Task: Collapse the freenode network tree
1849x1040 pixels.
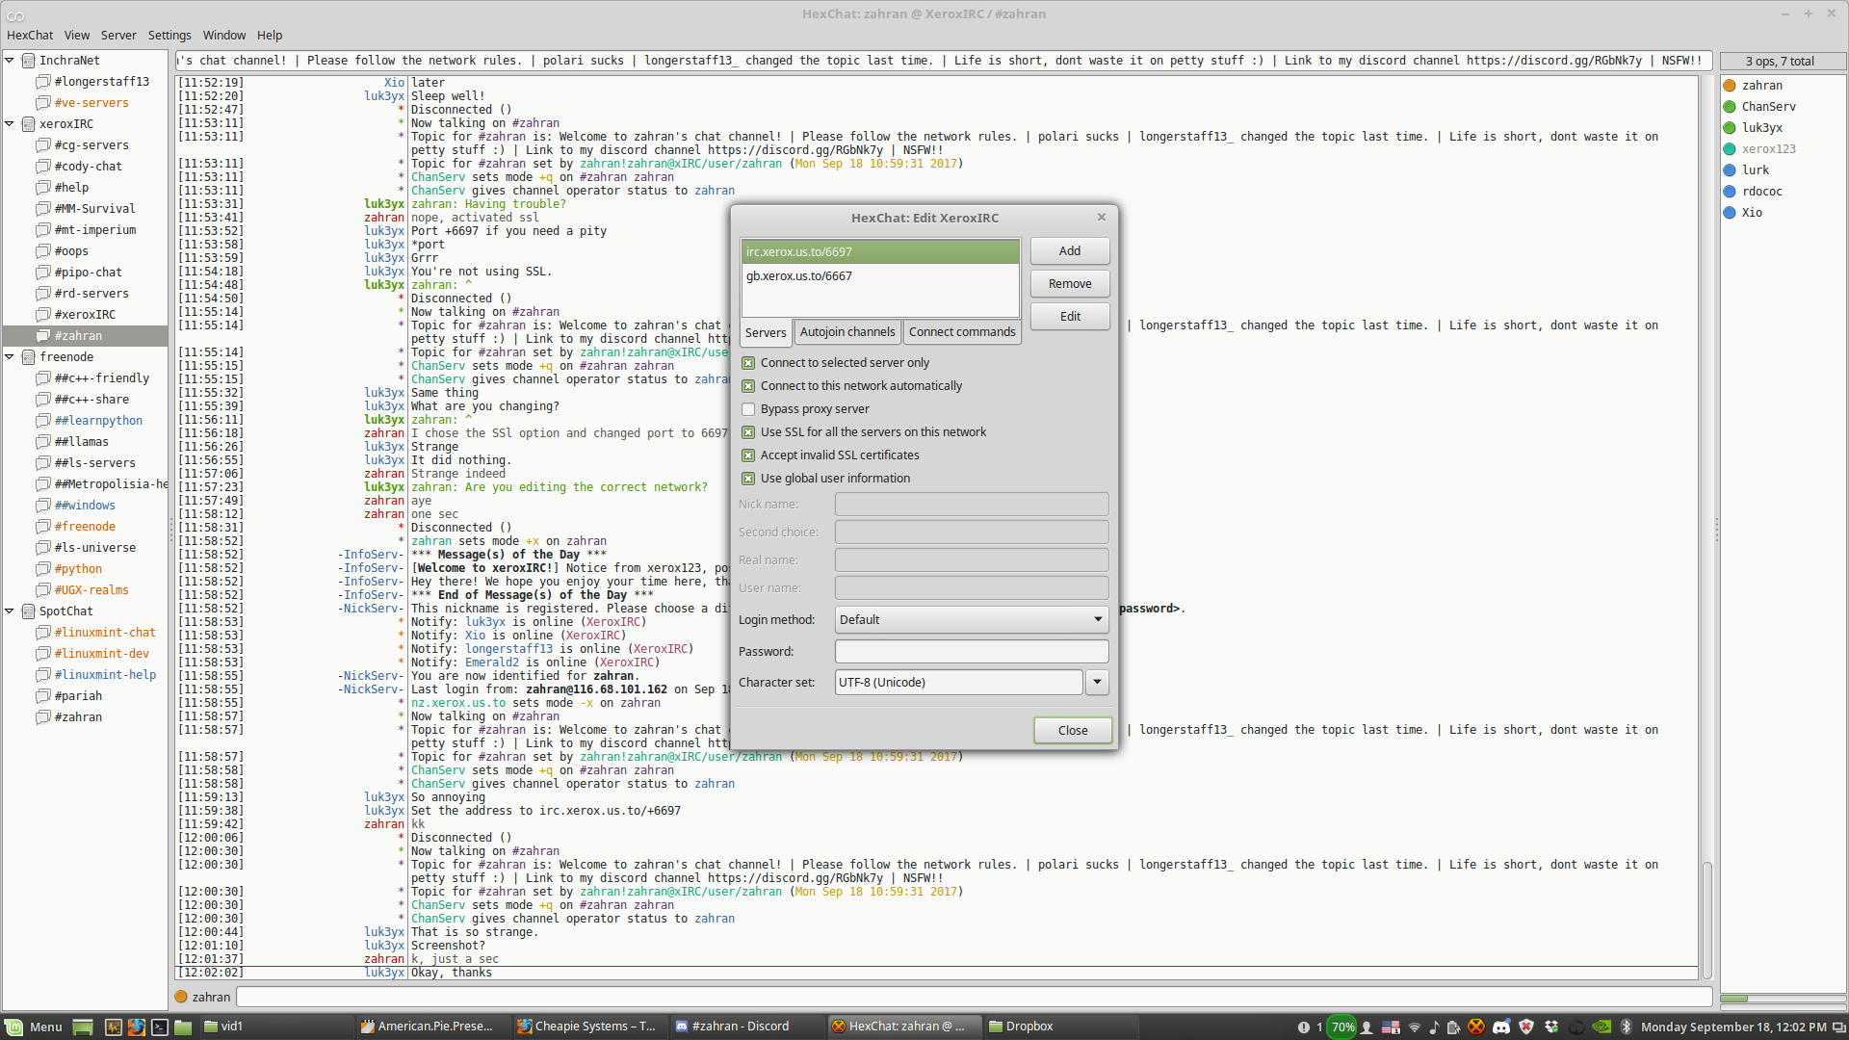Action: coord(10,357)
